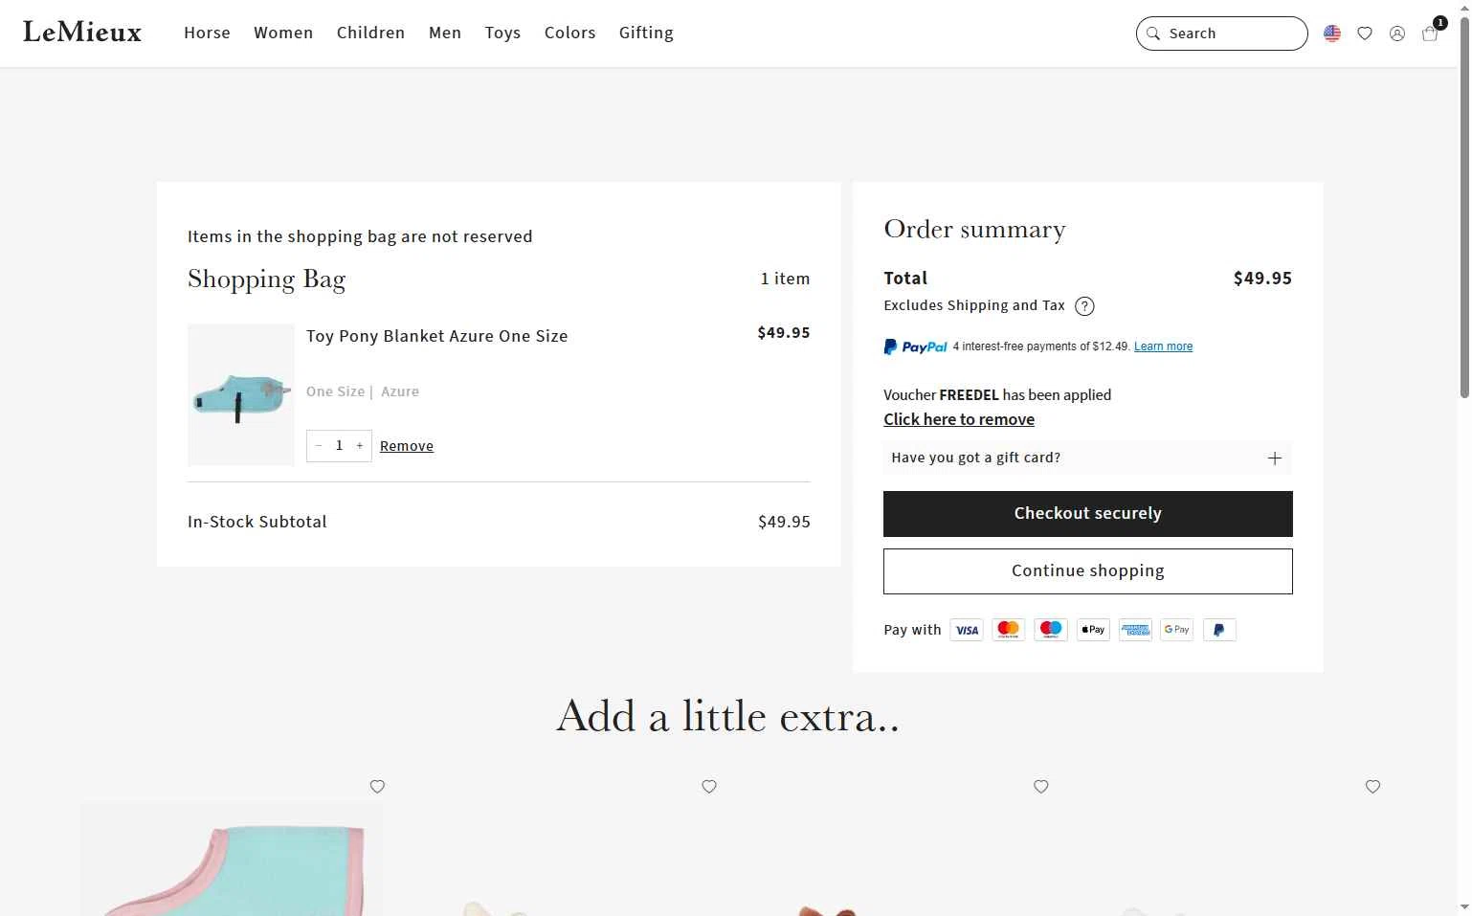Click the Continue shopping button

click(1087, 571)
